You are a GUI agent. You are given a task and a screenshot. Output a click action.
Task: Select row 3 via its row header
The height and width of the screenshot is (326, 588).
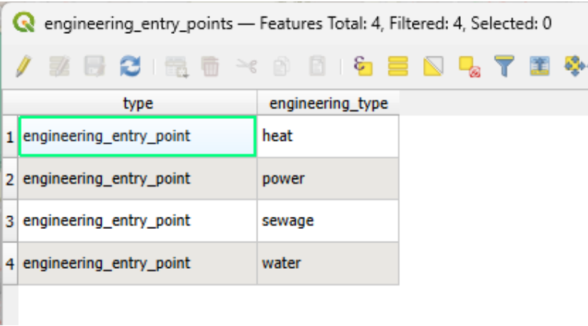10,221
